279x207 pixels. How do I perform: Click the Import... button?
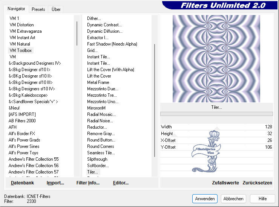(x=55, y=183)
